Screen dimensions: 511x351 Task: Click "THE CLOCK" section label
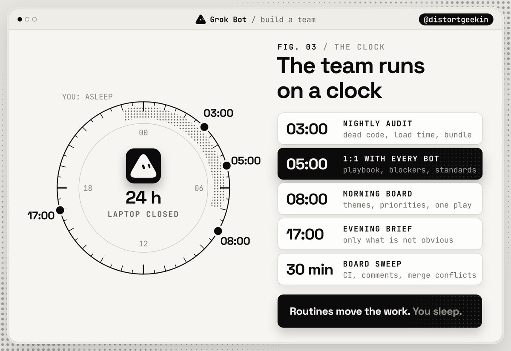click(x=359, y=47)
